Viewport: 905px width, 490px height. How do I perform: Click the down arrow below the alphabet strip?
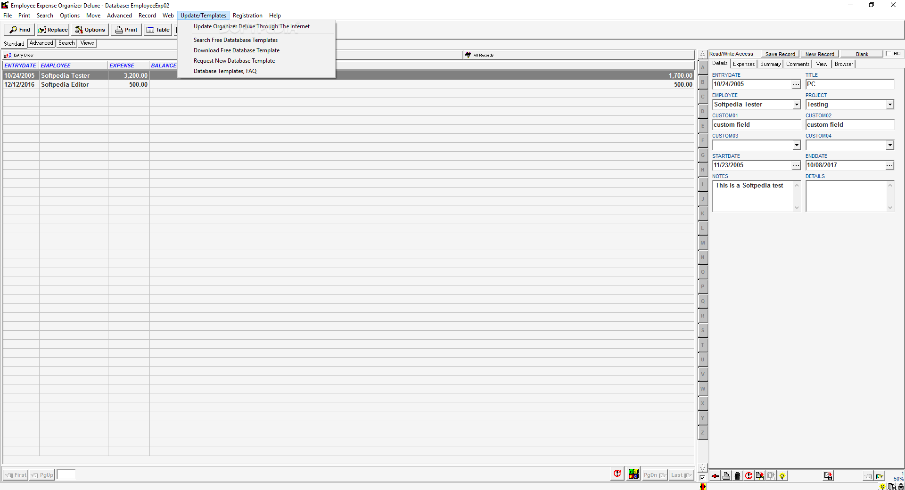[x=702, y=468]
